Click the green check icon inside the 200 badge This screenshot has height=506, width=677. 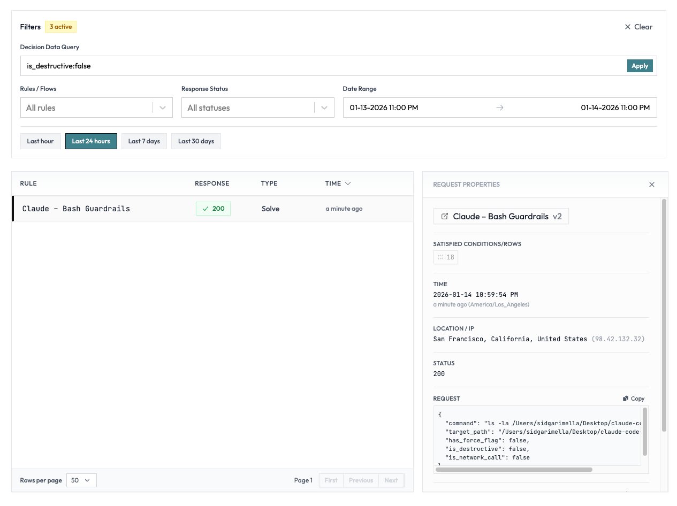(x=206, y=209)
